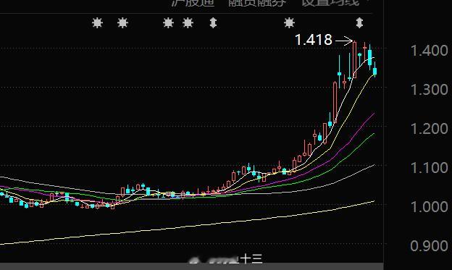
Task: Click the 1.000 price axis label
Action: tap(429, 207)
